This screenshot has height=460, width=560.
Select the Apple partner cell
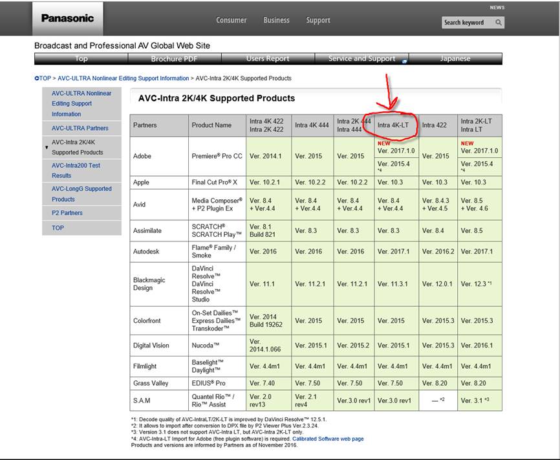[159, 182]
